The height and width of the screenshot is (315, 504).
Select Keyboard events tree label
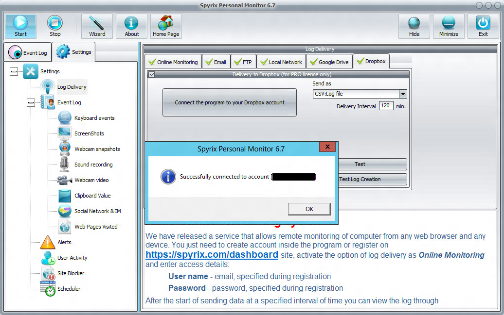(x=94, y=118)
